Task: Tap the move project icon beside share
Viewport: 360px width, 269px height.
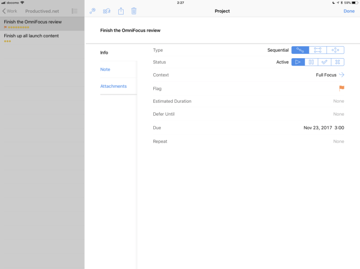Action: (x=107, y=11)
